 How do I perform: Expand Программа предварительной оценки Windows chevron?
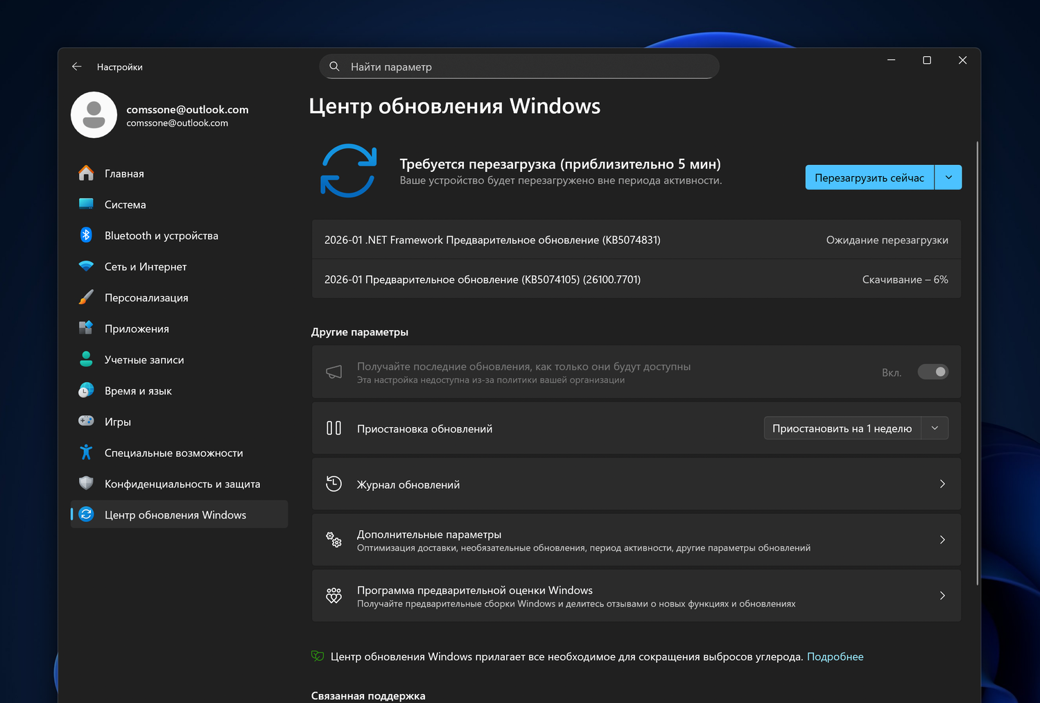pos(942,596)
